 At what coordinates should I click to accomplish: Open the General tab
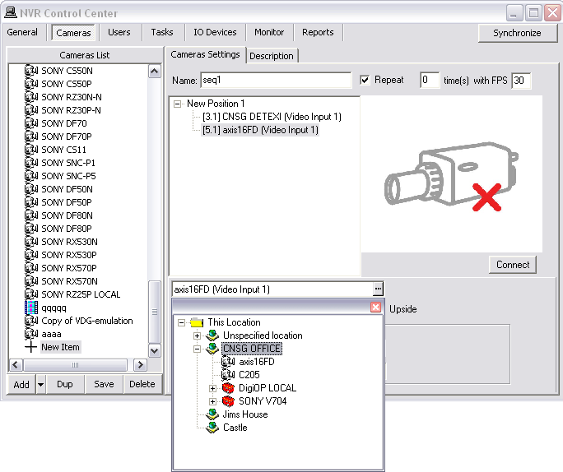coord(22,32)
